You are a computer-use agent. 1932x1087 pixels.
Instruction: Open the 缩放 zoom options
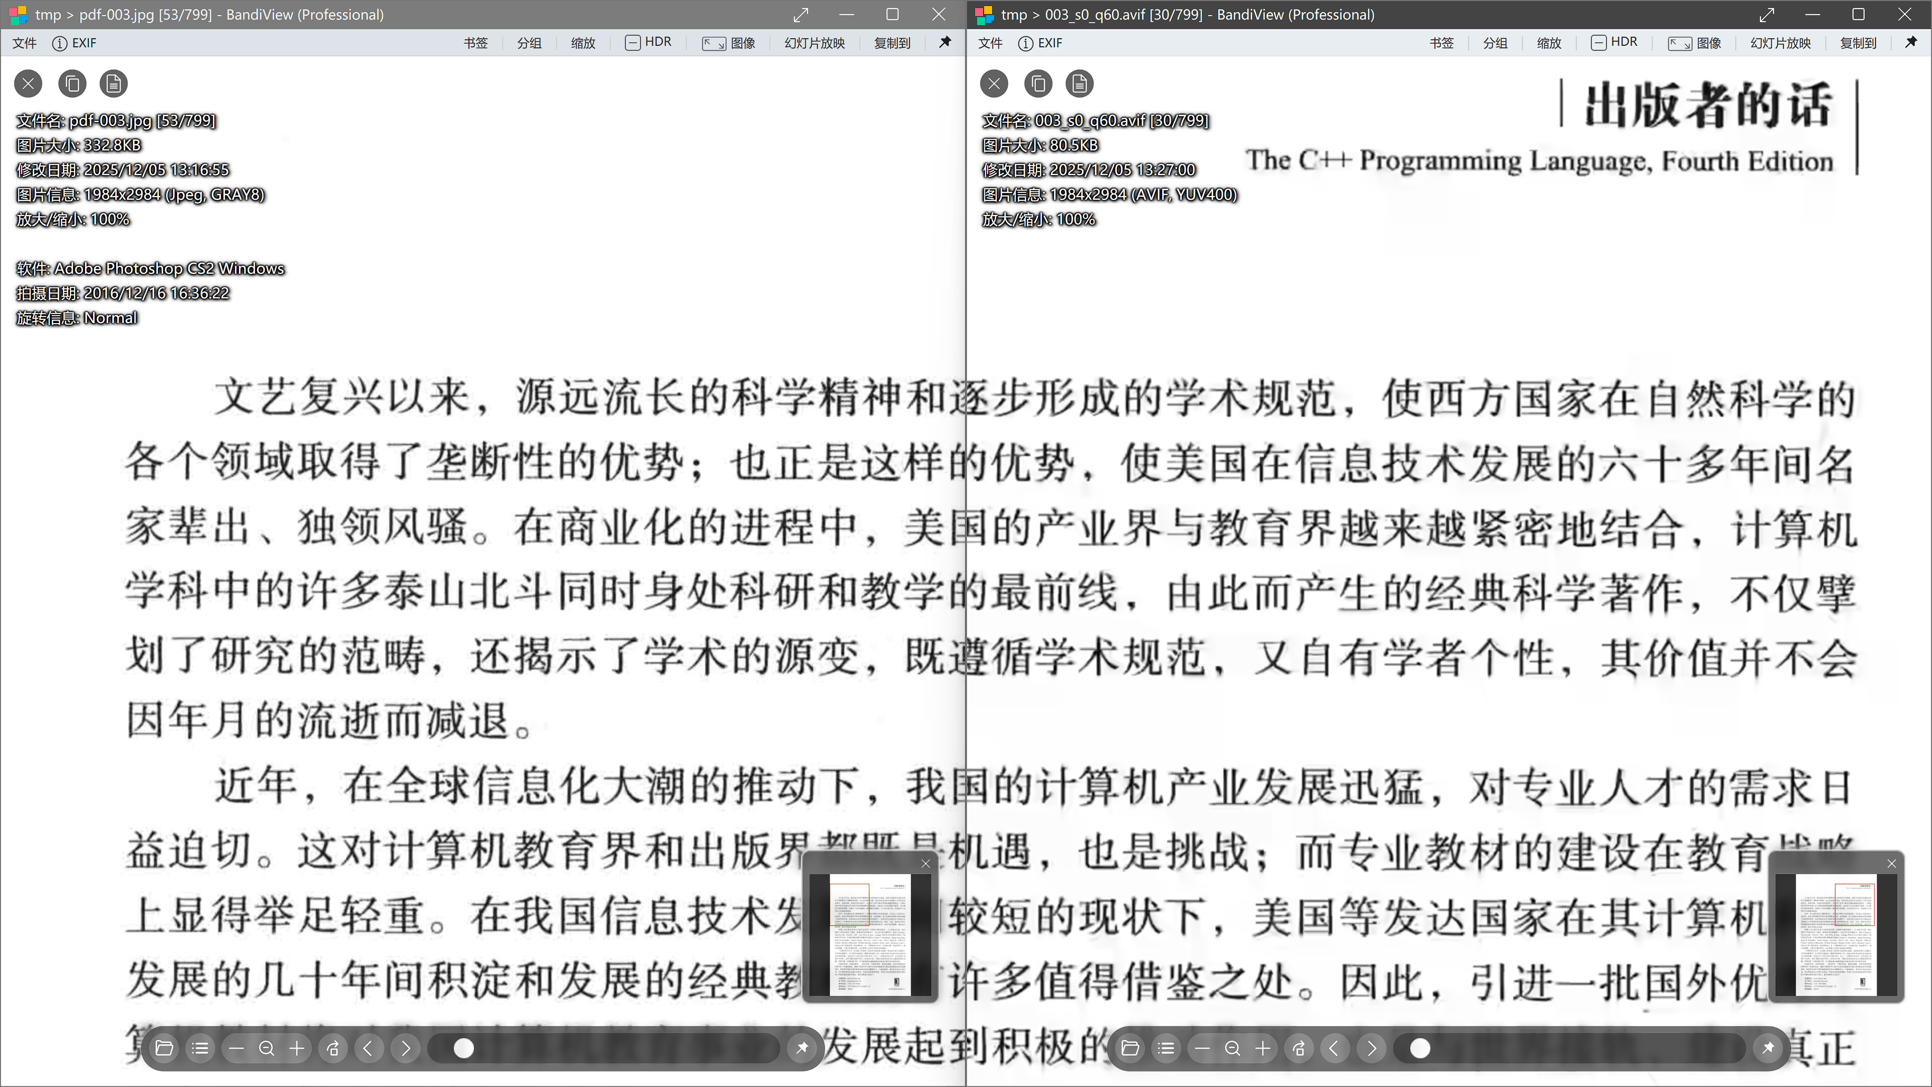point(583,43)
